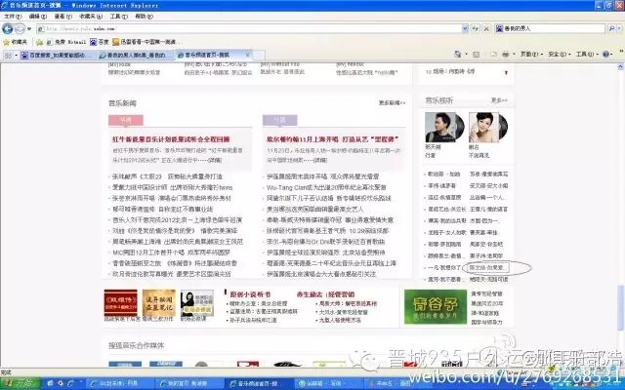The width and height of the screenshot is (625, 390).
Task: Open the 文件(F) menu
Action: pyautogui.click(x=13, y=17)
